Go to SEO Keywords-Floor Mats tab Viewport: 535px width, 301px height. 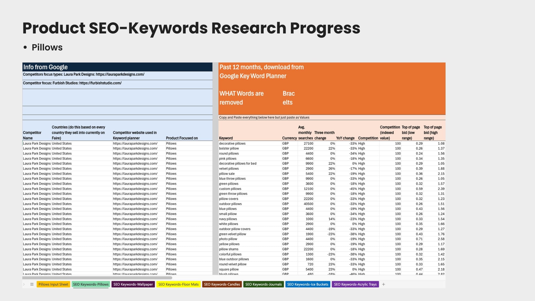coord(178,284)
